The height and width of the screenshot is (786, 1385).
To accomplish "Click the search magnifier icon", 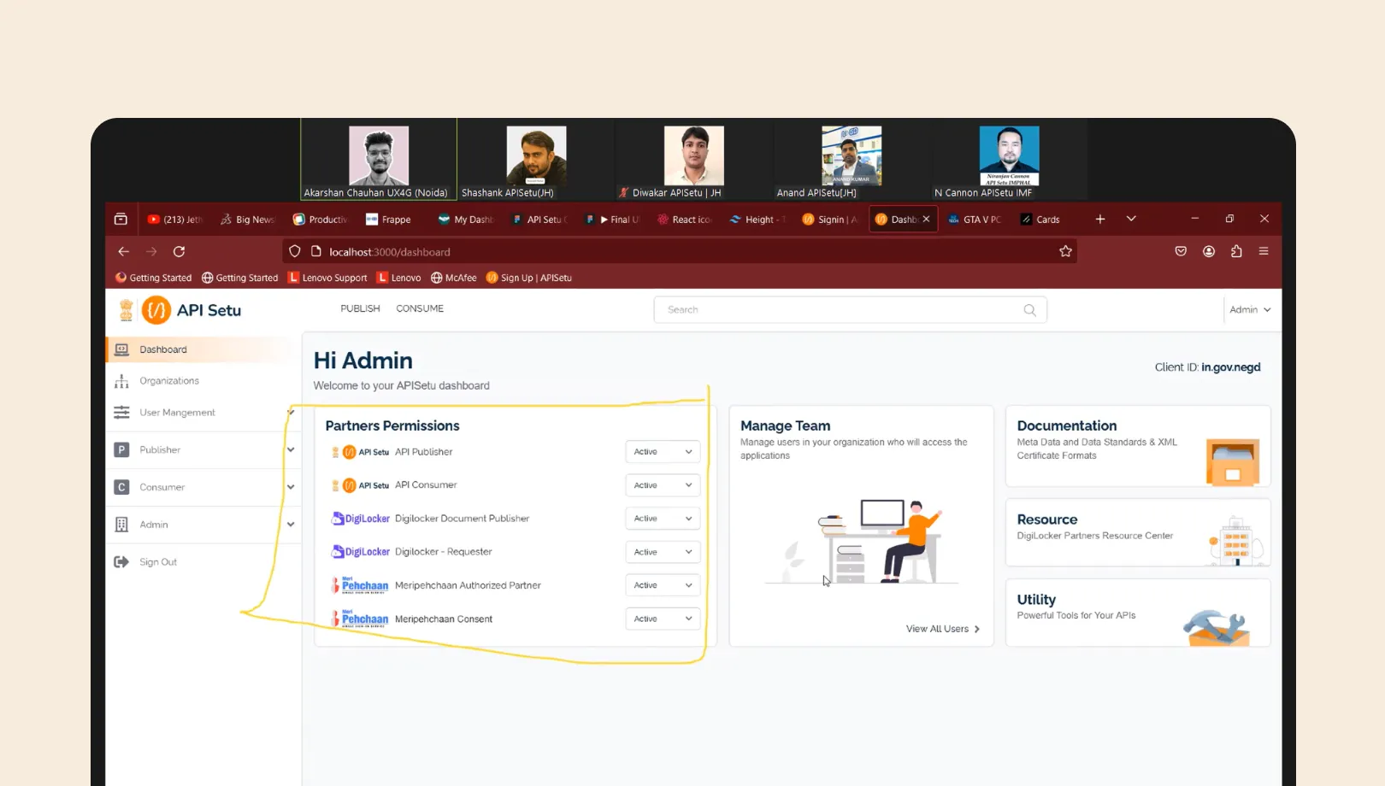I will coord(1029,310).
